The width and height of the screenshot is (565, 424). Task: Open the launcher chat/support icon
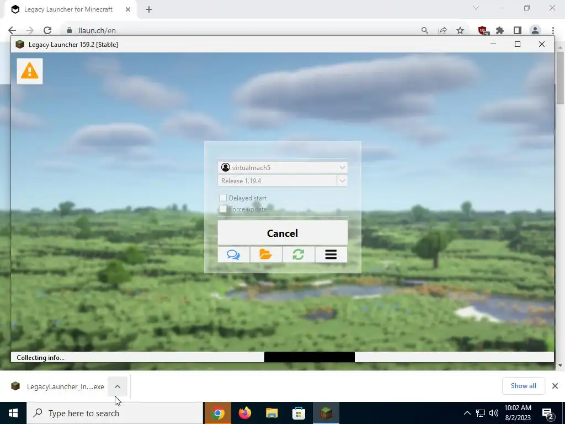tap(233, 255)
